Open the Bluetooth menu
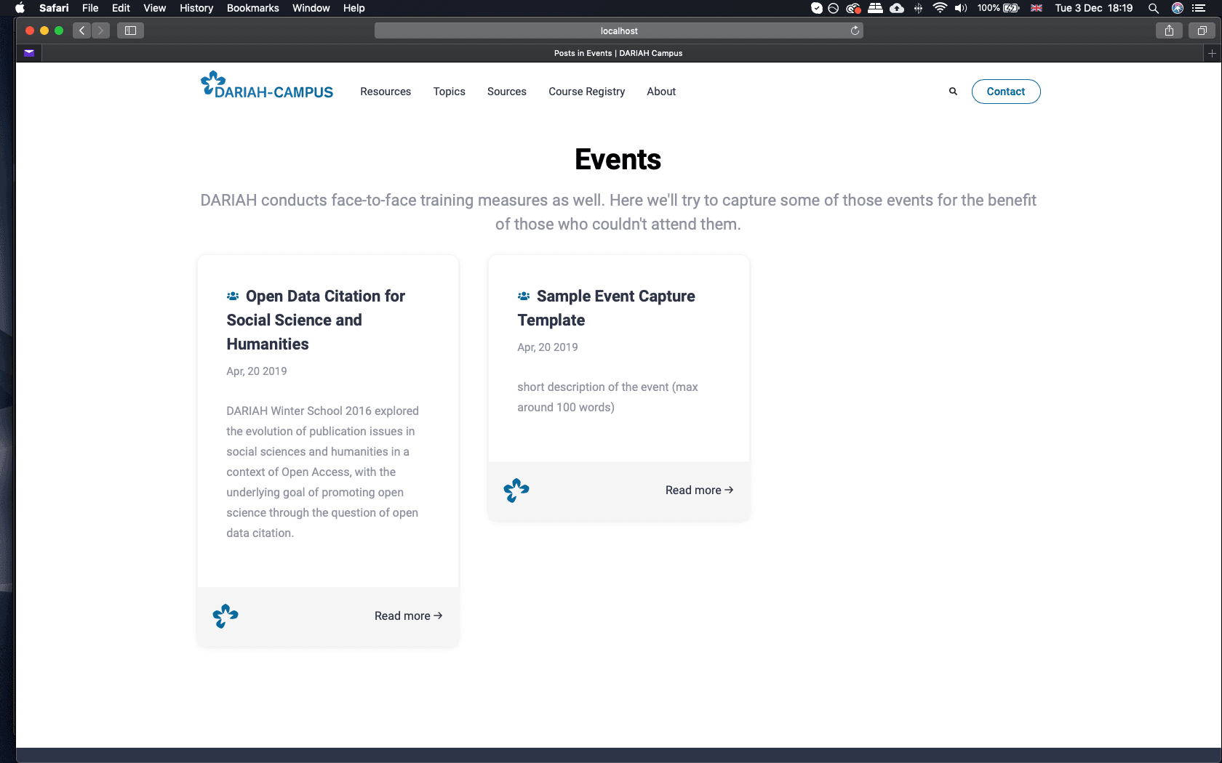 [x=918, y=8]
